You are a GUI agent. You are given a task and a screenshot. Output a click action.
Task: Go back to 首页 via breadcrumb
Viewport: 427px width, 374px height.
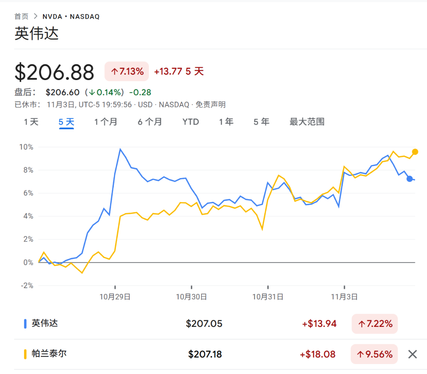(x=21, y=17)
